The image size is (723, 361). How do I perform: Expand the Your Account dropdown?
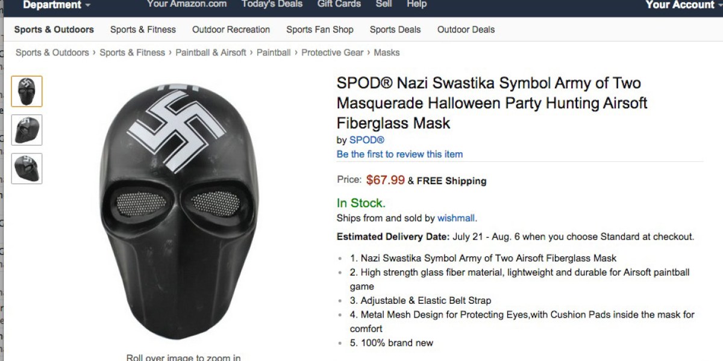[684, 5]
